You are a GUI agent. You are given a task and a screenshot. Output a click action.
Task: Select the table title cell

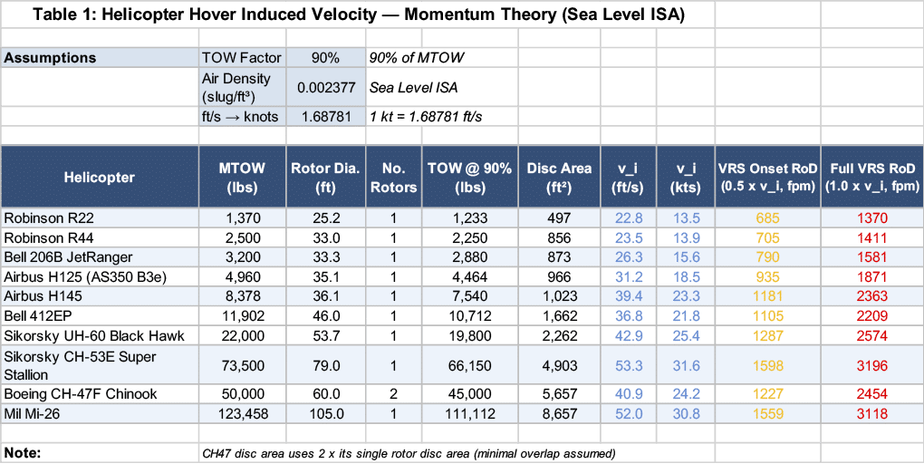tap(358, 14)
